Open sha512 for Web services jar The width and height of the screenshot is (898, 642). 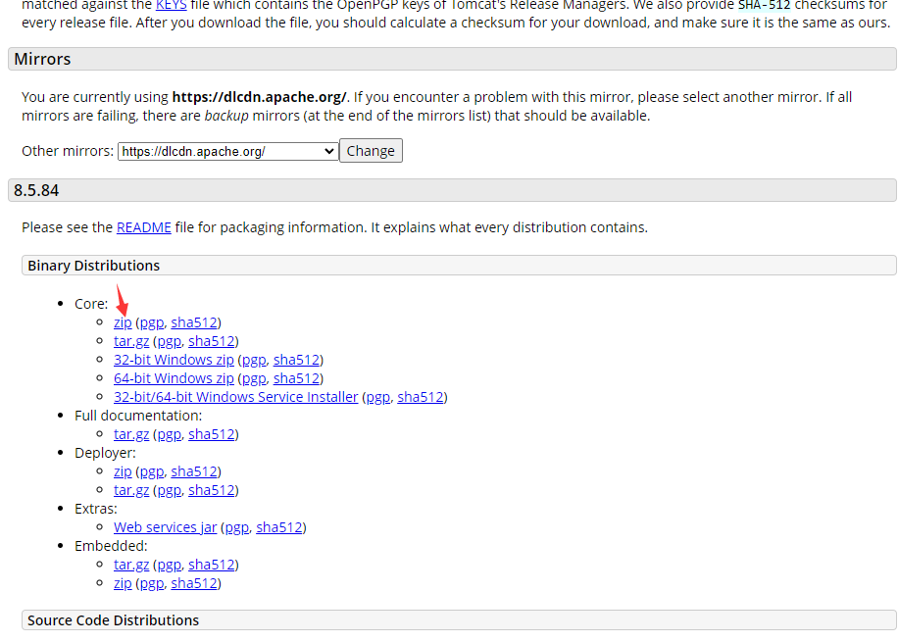coord(278,527)
